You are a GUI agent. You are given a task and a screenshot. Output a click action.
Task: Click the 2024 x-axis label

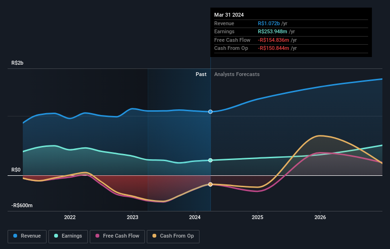(x=195, y=217)
